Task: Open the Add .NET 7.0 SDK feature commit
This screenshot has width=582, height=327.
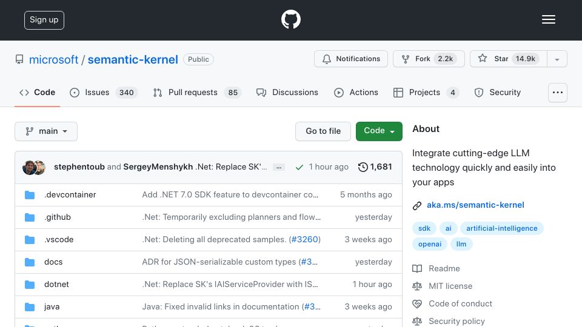Action: [230, 194]
